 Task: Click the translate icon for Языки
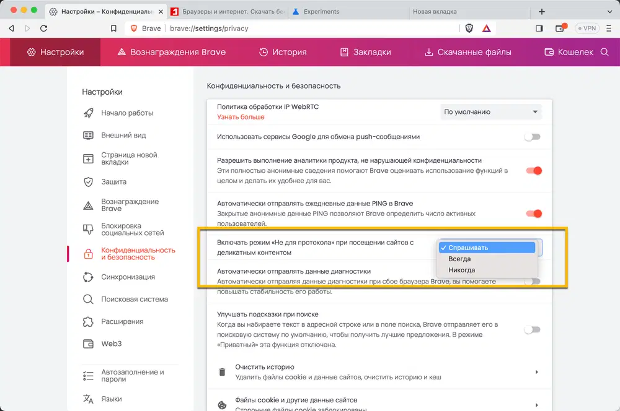point(88,399)
